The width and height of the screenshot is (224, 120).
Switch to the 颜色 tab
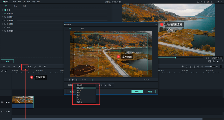point(15,6)
